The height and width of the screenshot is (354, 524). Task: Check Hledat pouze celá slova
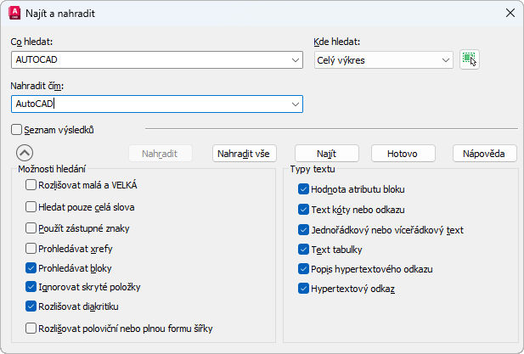tap(31, 206)
